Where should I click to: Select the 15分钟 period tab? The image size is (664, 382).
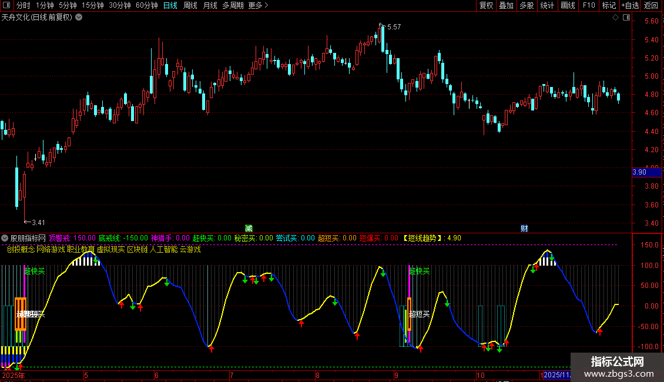pyautogui.click(x=93, y=6)
